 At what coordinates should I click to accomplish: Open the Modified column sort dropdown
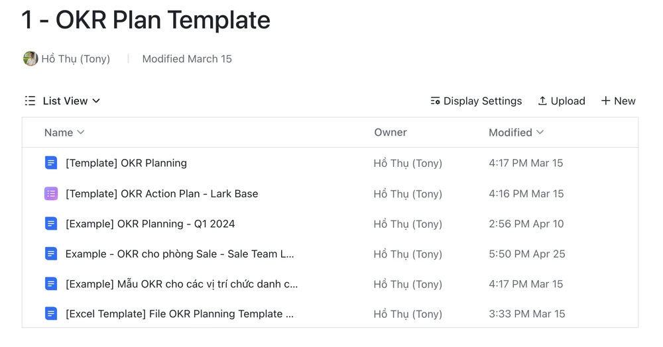[x=540, y=132]
